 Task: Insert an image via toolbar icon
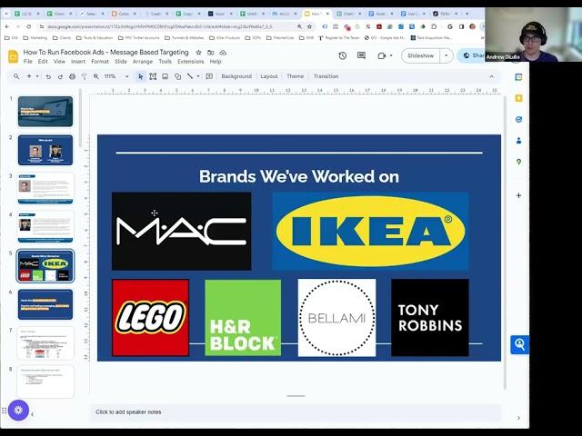166,76
